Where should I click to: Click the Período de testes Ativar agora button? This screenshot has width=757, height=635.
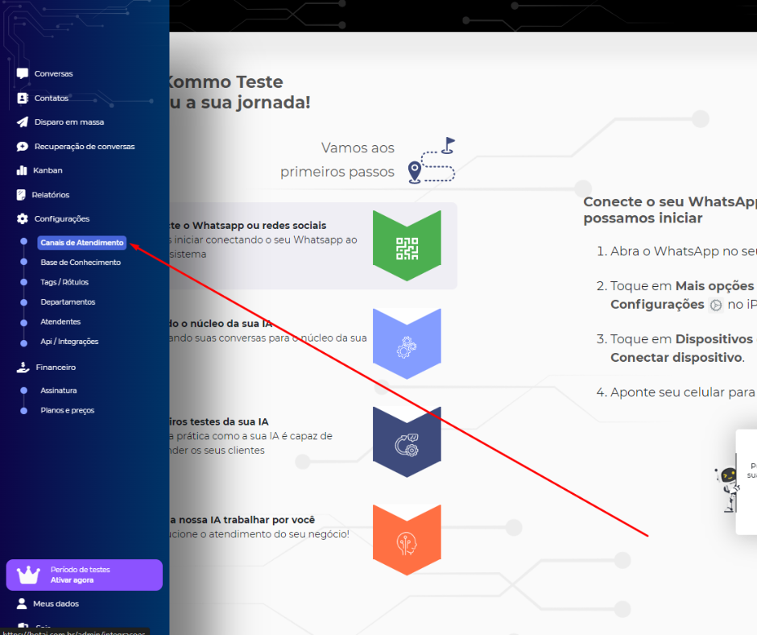[85, 575]
